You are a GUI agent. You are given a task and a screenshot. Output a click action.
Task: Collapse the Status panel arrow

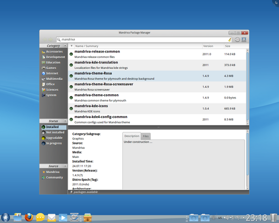click(x=65, y=121)
